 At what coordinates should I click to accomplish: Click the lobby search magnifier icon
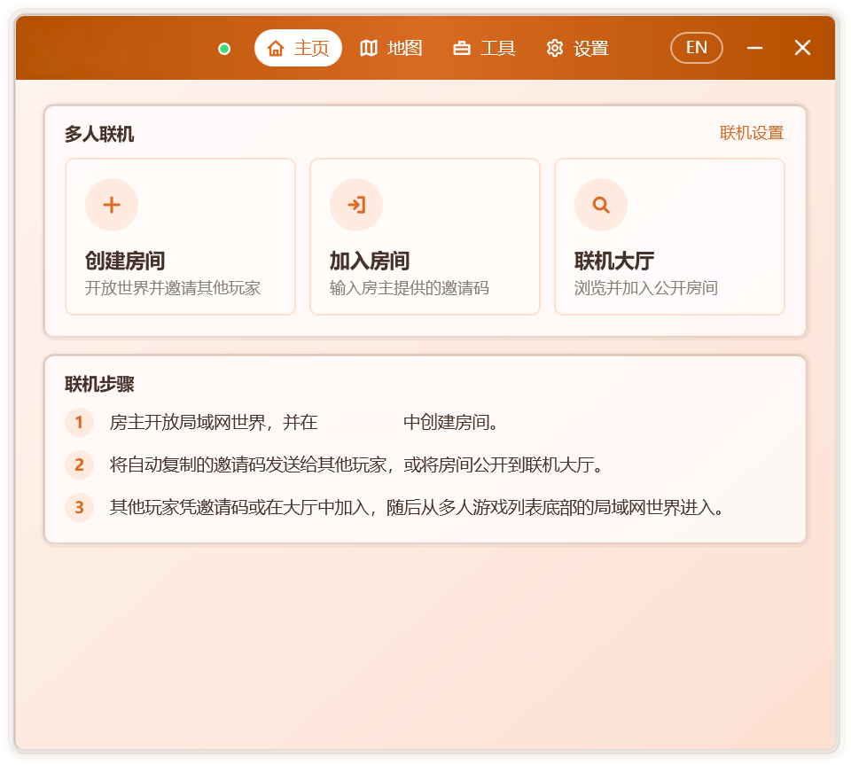click(601, 205)
